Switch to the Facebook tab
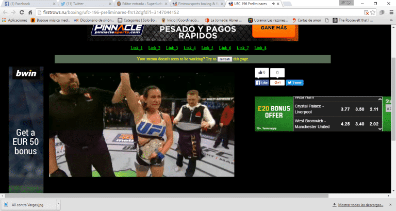The image size is (396, 211). click(x=29, y=4)
